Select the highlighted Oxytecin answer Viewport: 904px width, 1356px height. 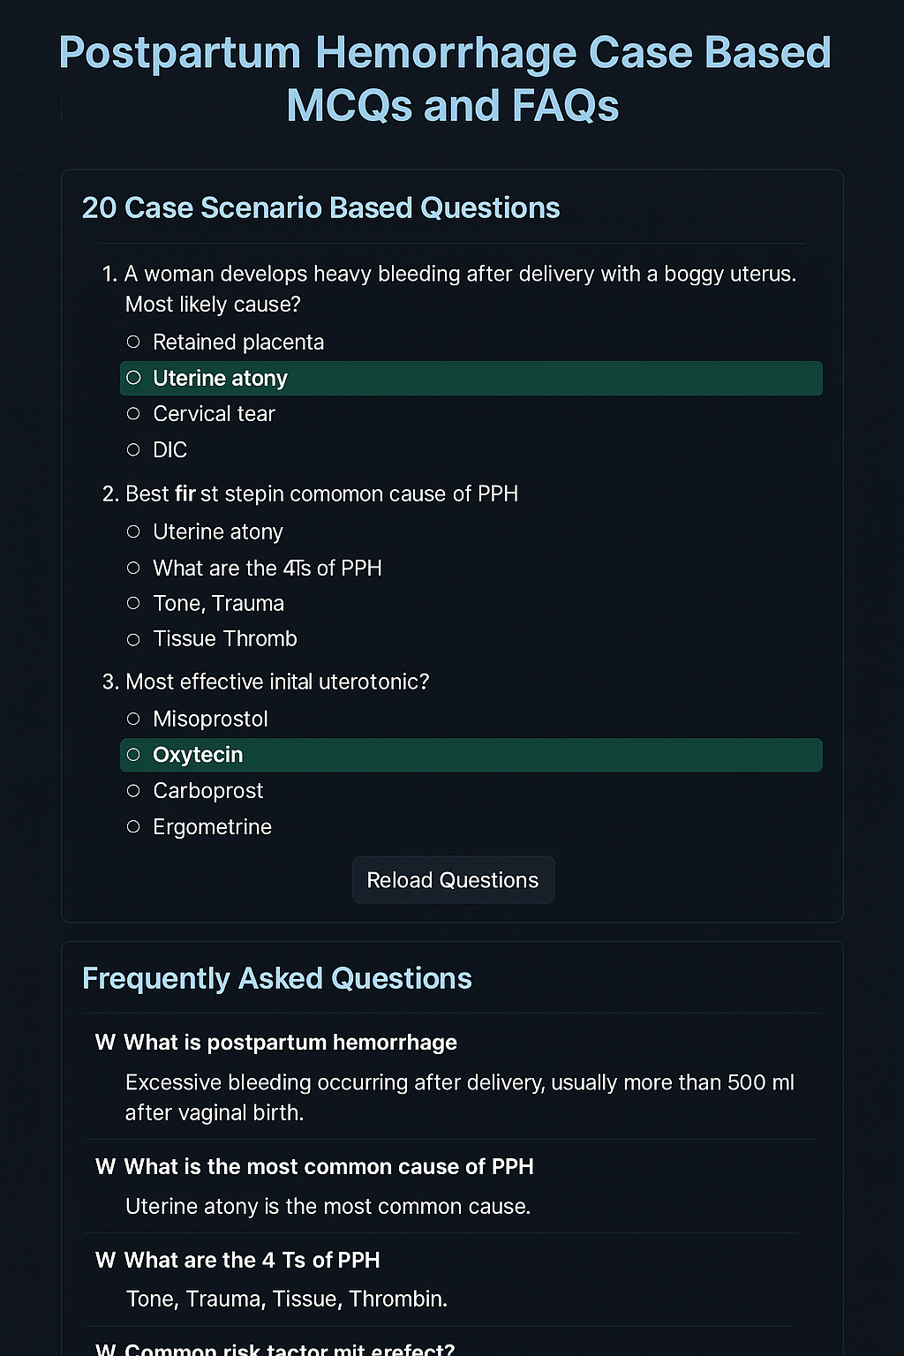tap(133, 755)
